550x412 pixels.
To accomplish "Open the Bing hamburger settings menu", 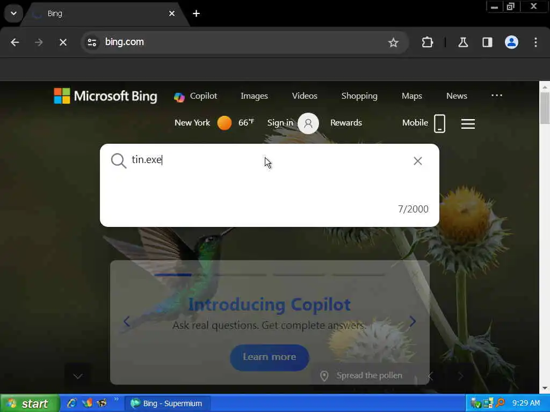I will click(x=468, y=124).
